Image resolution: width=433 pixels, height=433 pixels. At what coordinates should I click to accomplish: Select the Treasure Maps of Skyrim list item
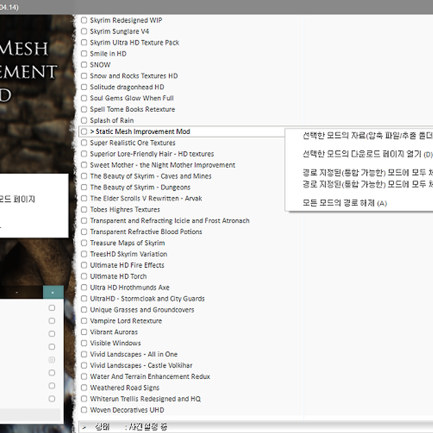pos(127,243)
